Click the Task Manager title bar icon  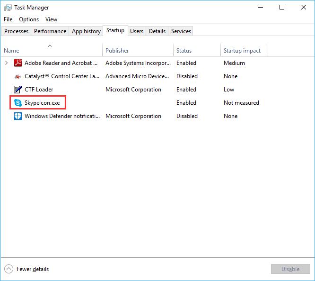8,8
